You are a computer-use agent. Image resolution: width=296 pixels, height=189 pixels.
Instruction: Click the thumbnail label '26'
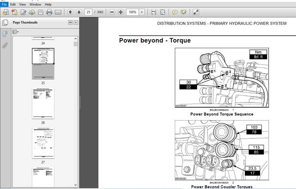coord(43,122)
